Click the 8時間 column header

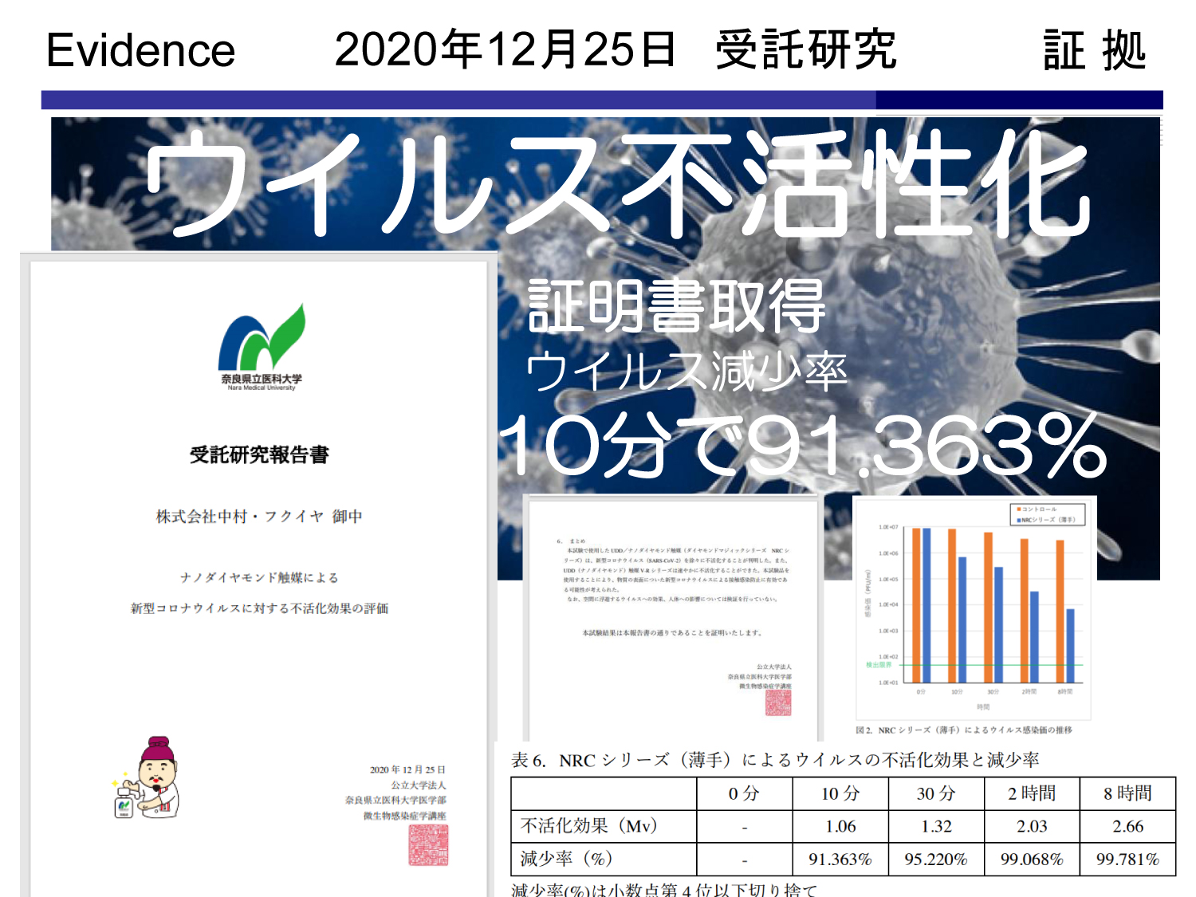click(x=1127, y=793)
